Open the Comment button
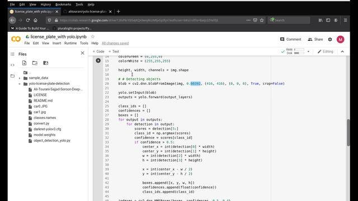The image size is (358, 201). [x=291, y=40]
